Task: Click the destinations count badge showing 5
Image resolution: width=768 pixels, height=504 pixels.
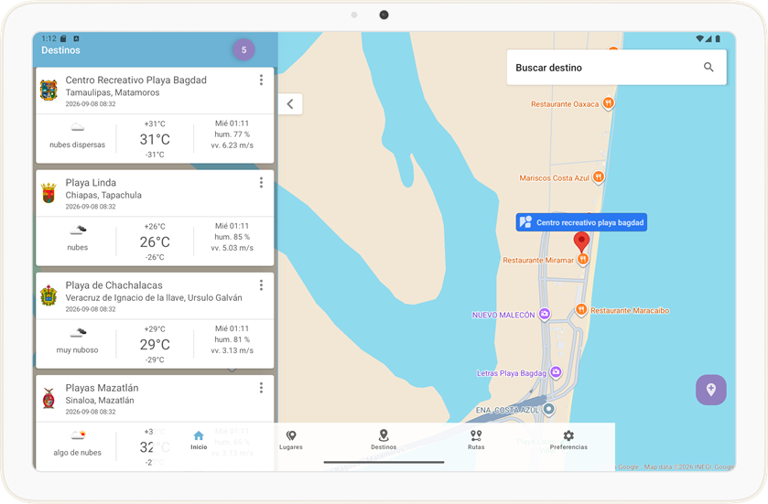Action: pos(243,50)
